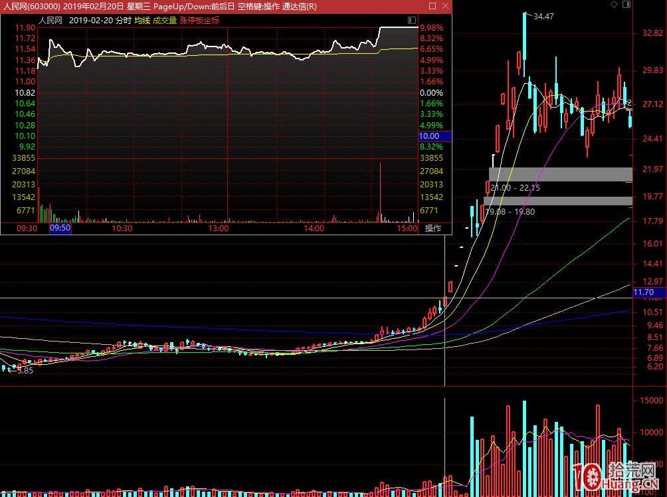Click the 10.82 previous close price label
667x497 pixels.
[25, 93]
